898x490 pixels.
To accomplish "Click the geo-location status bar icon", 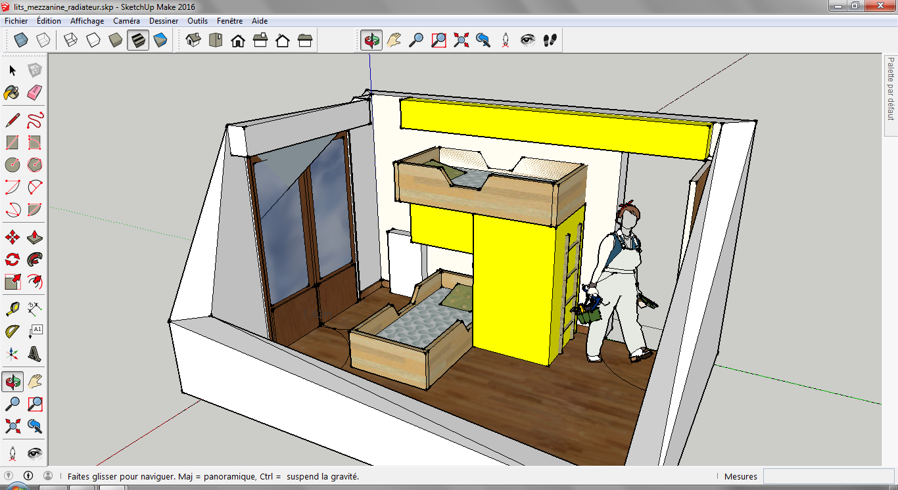I will [9, 476].
